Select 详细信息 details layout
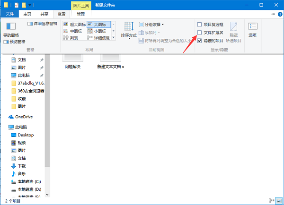 tap(98, 38)
